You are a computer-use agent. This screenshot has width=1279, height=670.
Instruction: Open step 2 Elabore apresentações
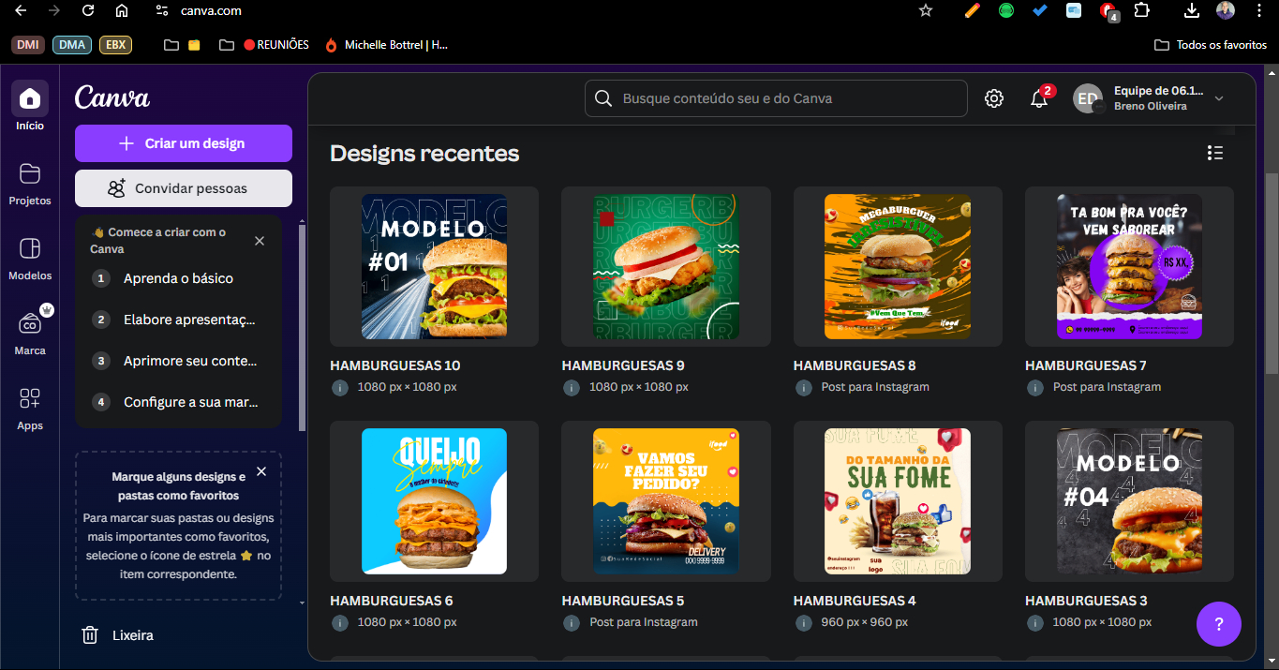tap(178, 320)
